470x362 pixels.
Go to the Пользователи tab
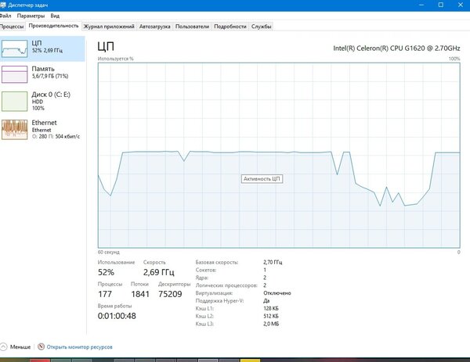pyautogui.click(x=192, y=27)
